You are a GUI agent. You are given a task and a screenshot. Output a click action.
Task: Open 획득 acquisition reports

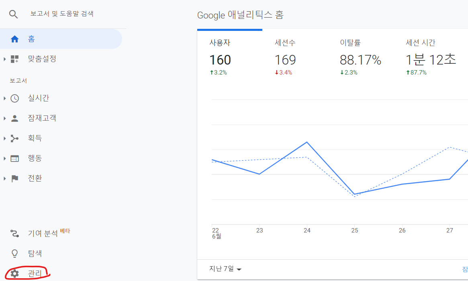pos(35,138)
